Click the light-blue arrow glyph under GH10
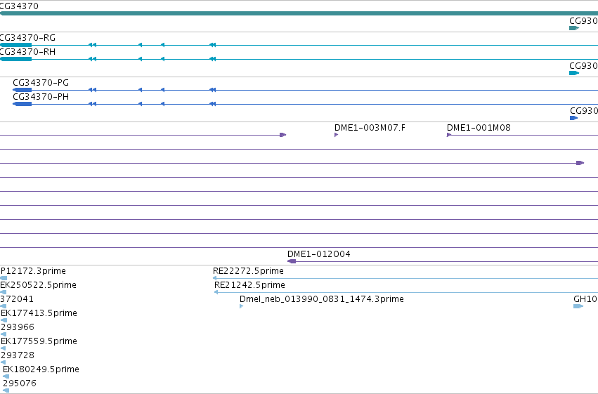 pos(578,306)
